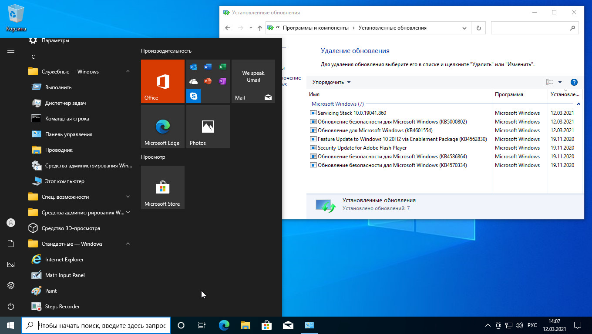The image size is (592, 334).
Task: Launch Microsoft Edge tile in Start menu
Action: (162, 127)
